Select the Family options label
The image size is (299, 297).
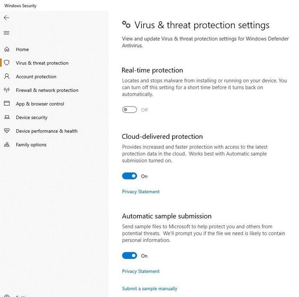31,145
